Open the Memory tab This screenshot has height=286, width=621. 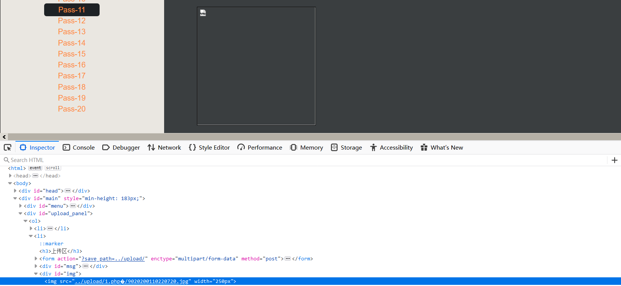(x=307, y=147)
